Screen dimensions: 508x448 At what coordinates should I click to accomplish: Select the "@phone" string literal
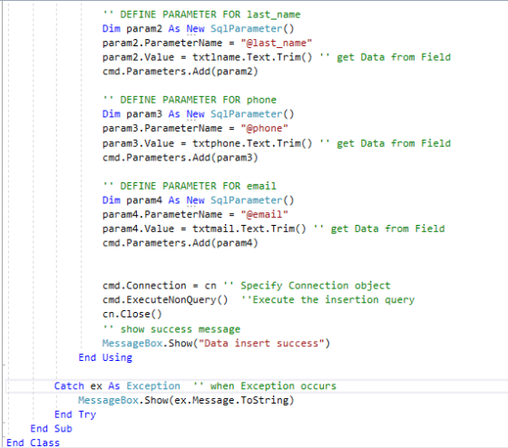[264, 128]
